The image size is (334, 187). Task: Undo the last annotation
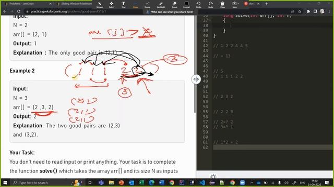198,5
